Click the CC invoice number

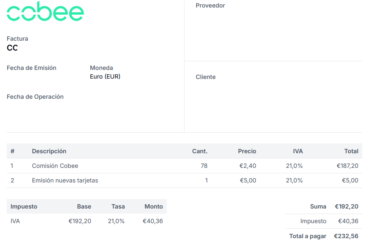(12, 48)
